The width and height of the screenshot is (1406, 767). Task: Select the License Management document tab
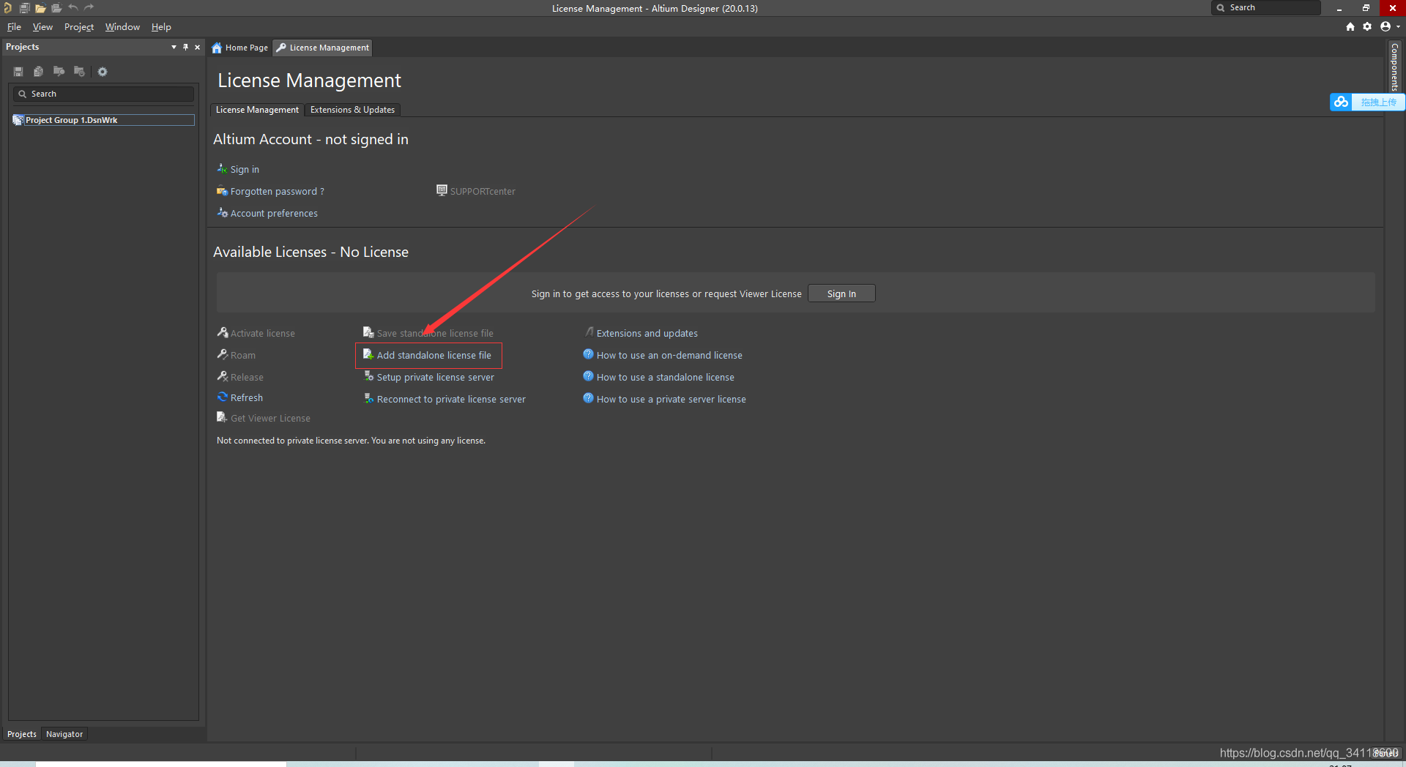[x=323, y=48]
